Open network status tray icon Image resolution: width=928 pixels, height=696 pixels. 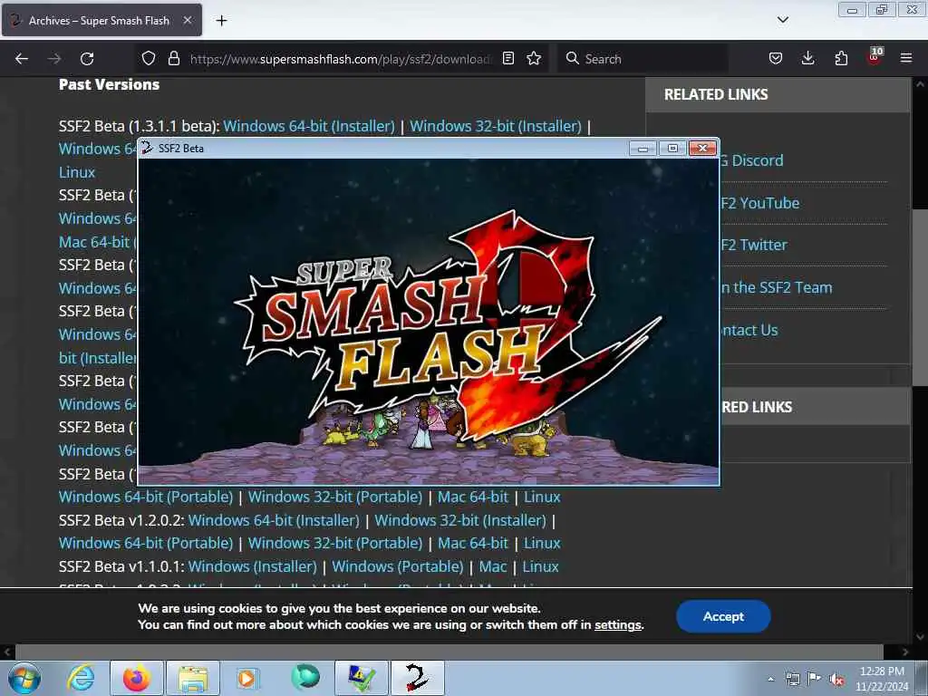coord(792,678)
